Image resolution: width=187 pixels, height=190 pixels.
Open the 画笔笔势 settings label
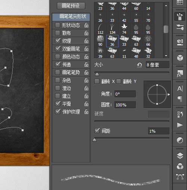[71, 72]
